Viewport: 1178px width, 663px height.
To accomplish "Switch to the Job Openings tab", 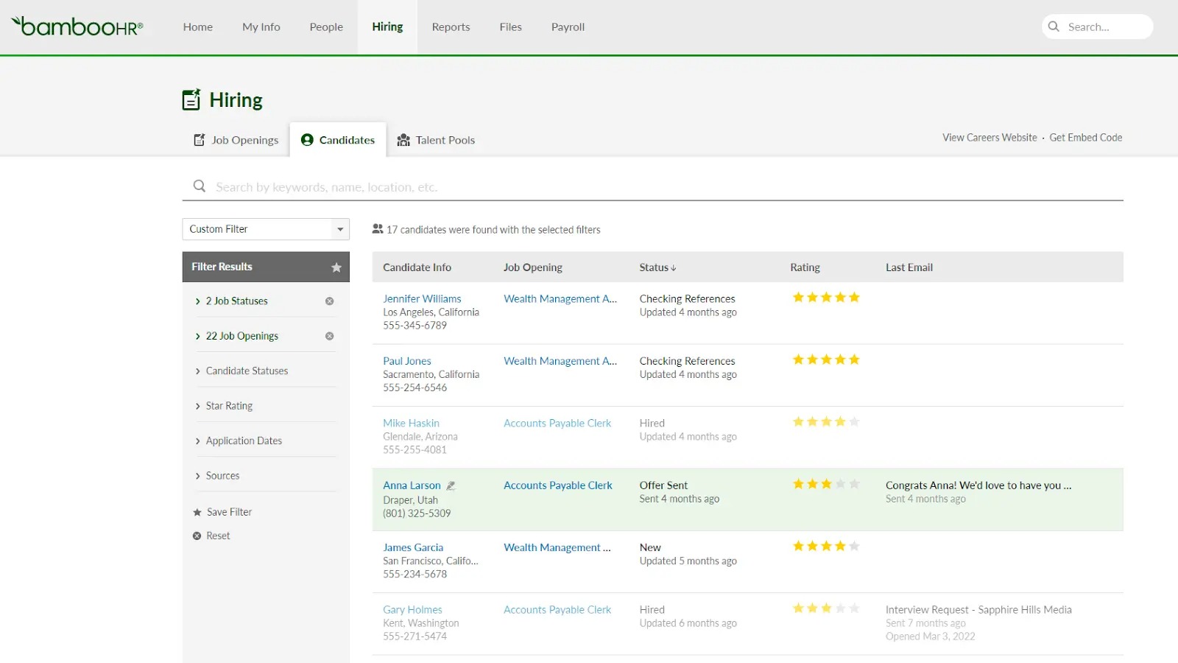I will (x=236, y=140).
